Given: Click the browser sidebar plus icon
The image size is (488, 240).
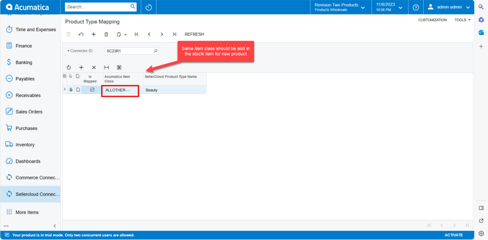Looking at the screenshot, I should click(x=481, y=46).
